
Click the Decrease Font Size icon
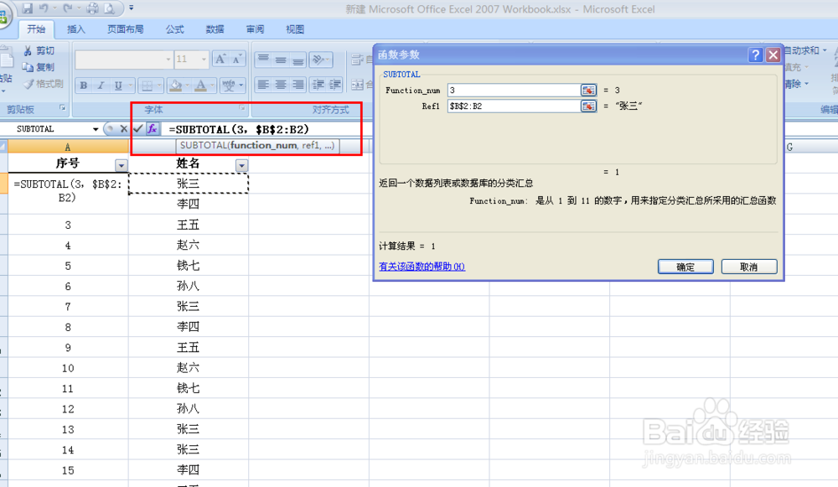coord(237,59)
